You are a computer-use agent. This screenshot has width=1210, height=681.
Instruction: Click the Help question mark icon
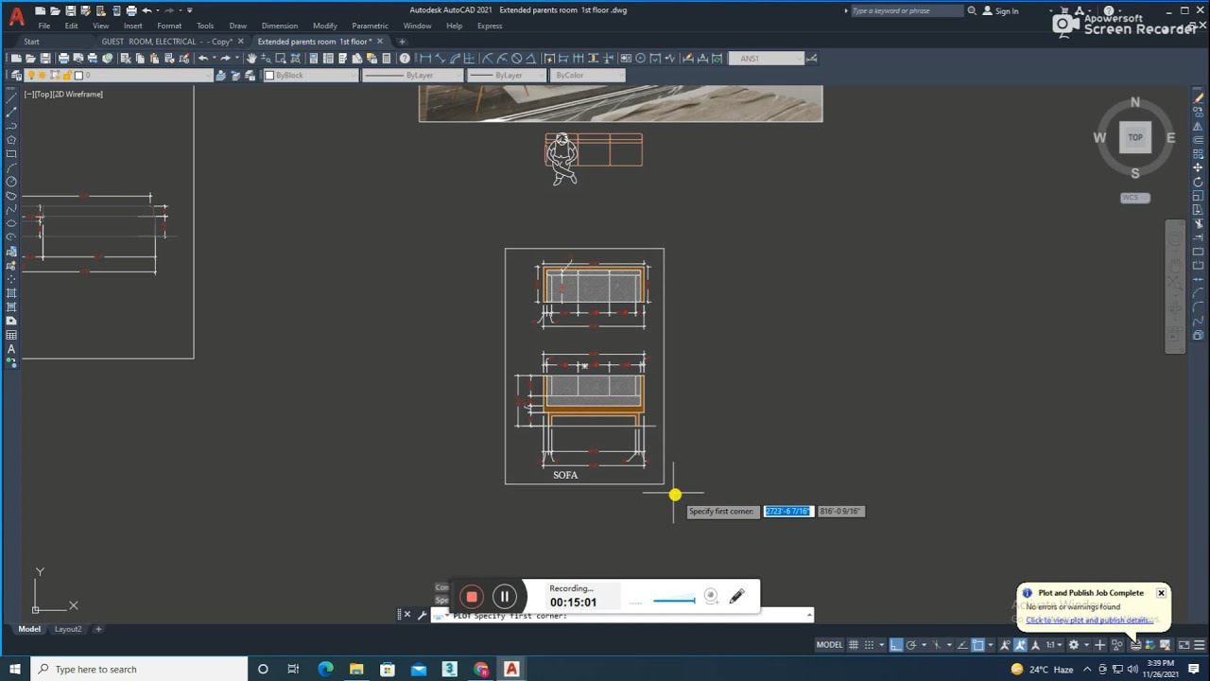[405, 59]
